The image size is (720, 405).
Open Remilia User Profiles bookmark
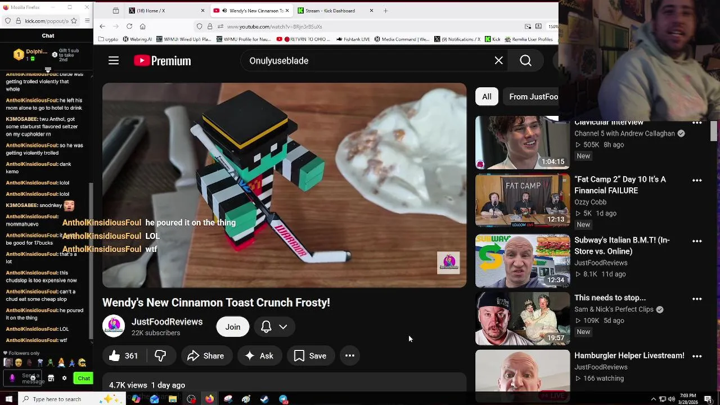(x=528, y=39)
